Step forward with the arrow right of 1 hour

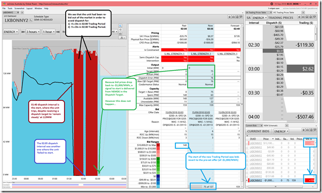pos(58,32)
